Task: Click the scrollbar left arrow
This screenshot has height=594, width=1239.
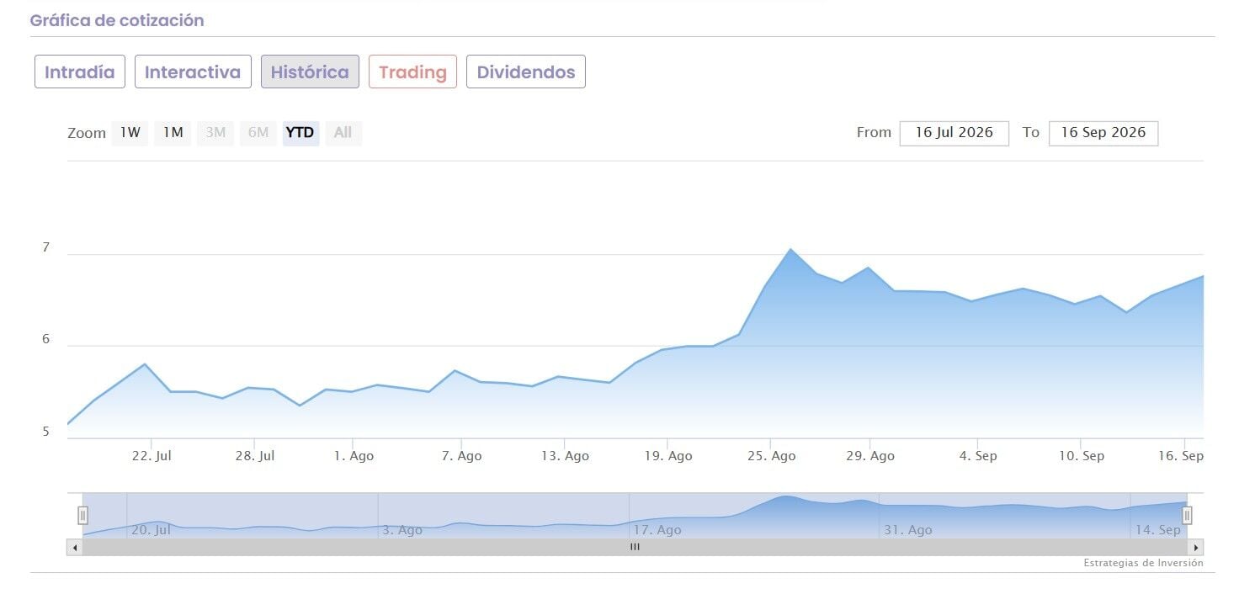Action: 74,547
